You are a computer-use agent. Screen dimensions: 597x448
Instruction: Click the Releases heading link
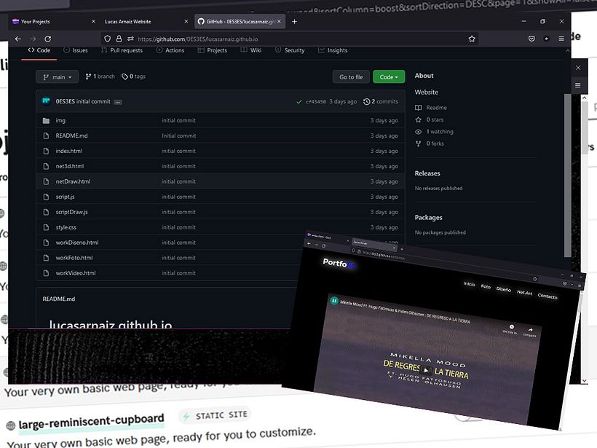click(x=427, y=173)
